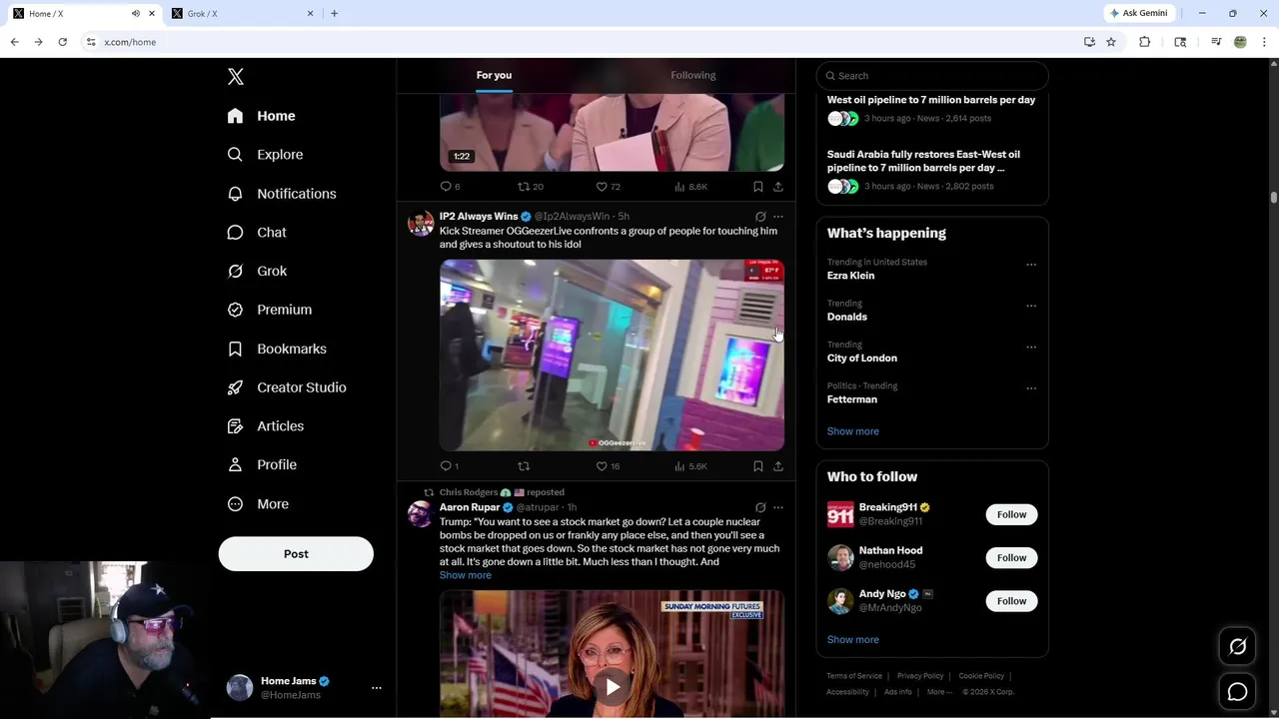
Task: Reply to the 1:22 video post
Action: pyautogui.click(x=450, y=187)
